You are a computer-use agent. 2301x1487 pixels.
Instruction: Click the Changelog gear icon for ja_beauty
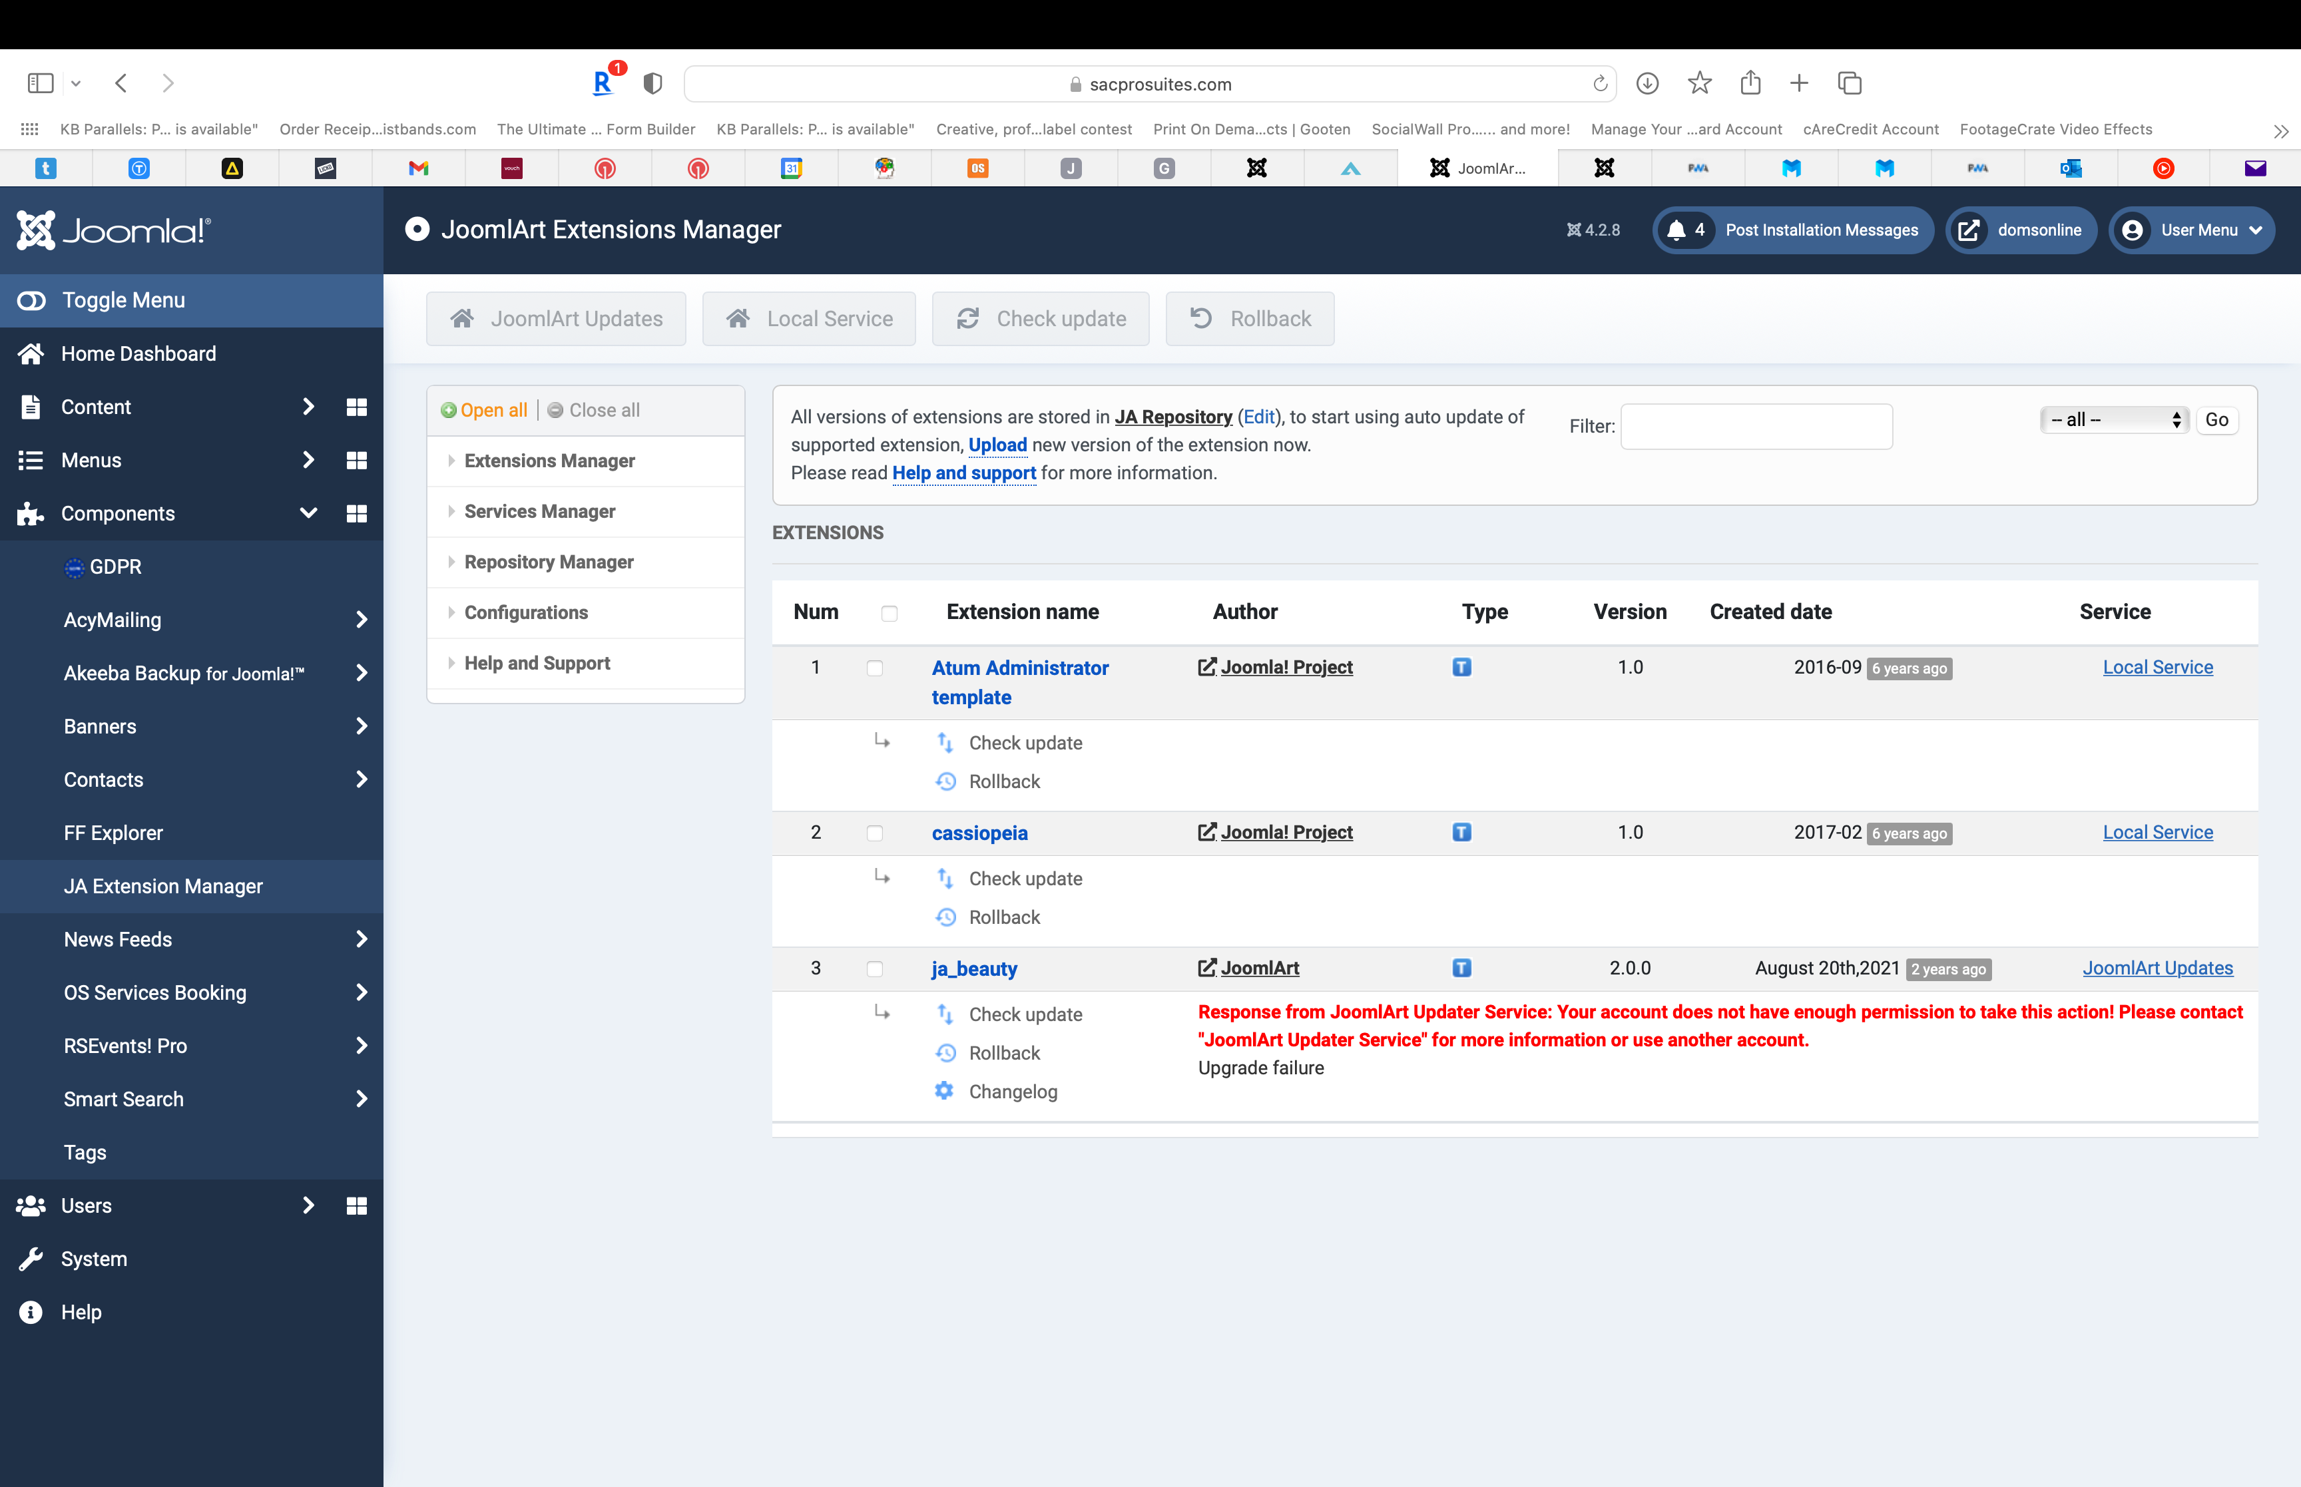944,1091
